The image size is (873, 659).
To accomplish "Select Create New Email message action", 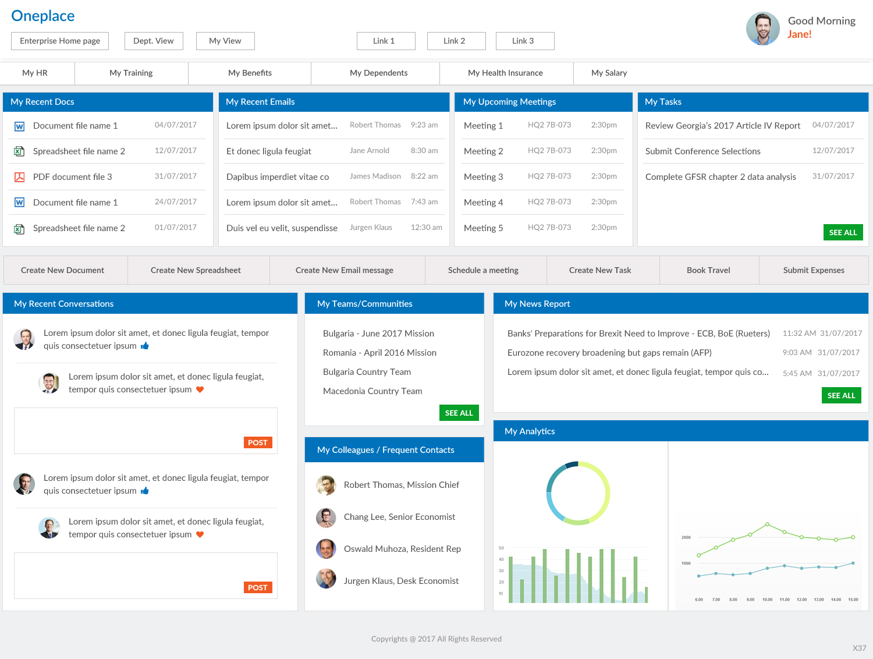I will [x=345, y=270].
